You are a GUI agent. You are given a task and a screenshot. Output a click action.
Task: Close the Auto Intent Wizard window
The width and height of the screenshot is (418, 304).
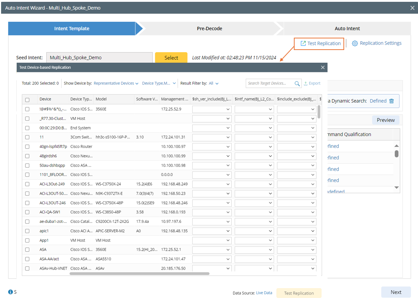(x=412, y=8)
